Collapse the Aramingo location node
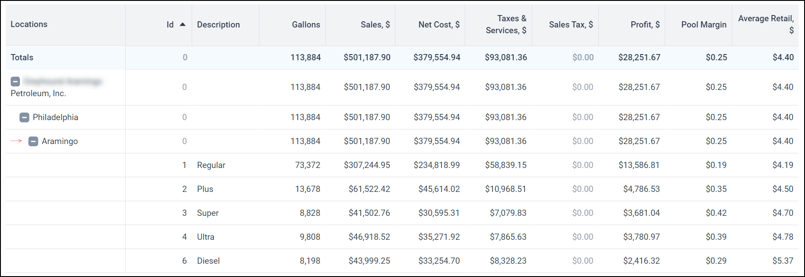Screen dimensions: 805x277 (x=33, y=141)
